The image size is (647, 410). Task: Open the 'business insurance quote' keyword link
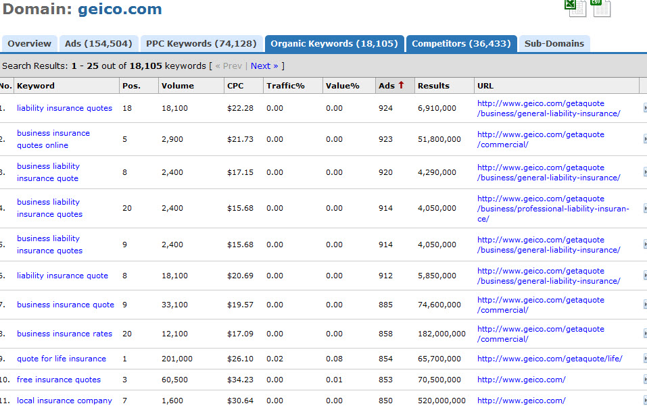65,305
